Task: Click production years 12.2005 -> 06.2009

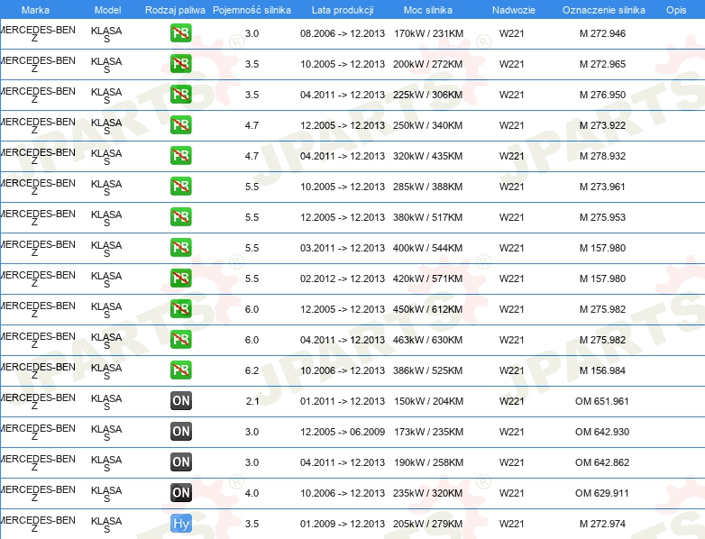Action: [x=343, y=431]
